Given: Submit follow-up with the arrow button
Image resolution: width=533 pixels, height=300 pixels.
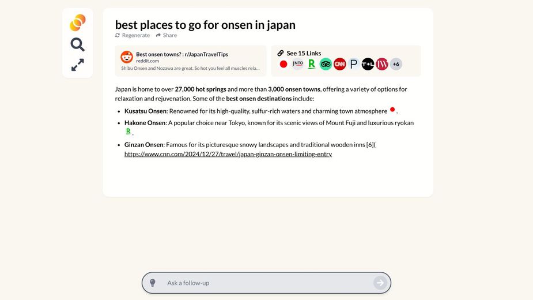Looking at the screenshot, I should click(380, 283).
